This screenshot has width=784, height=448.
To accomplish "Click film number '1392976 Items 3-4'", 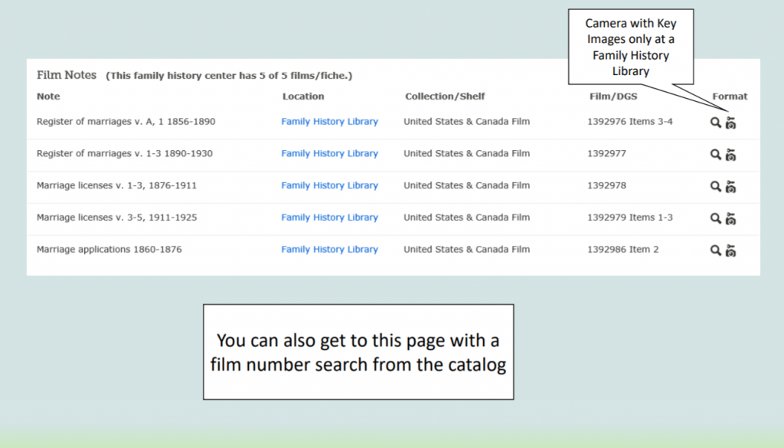I will (630, 122).
